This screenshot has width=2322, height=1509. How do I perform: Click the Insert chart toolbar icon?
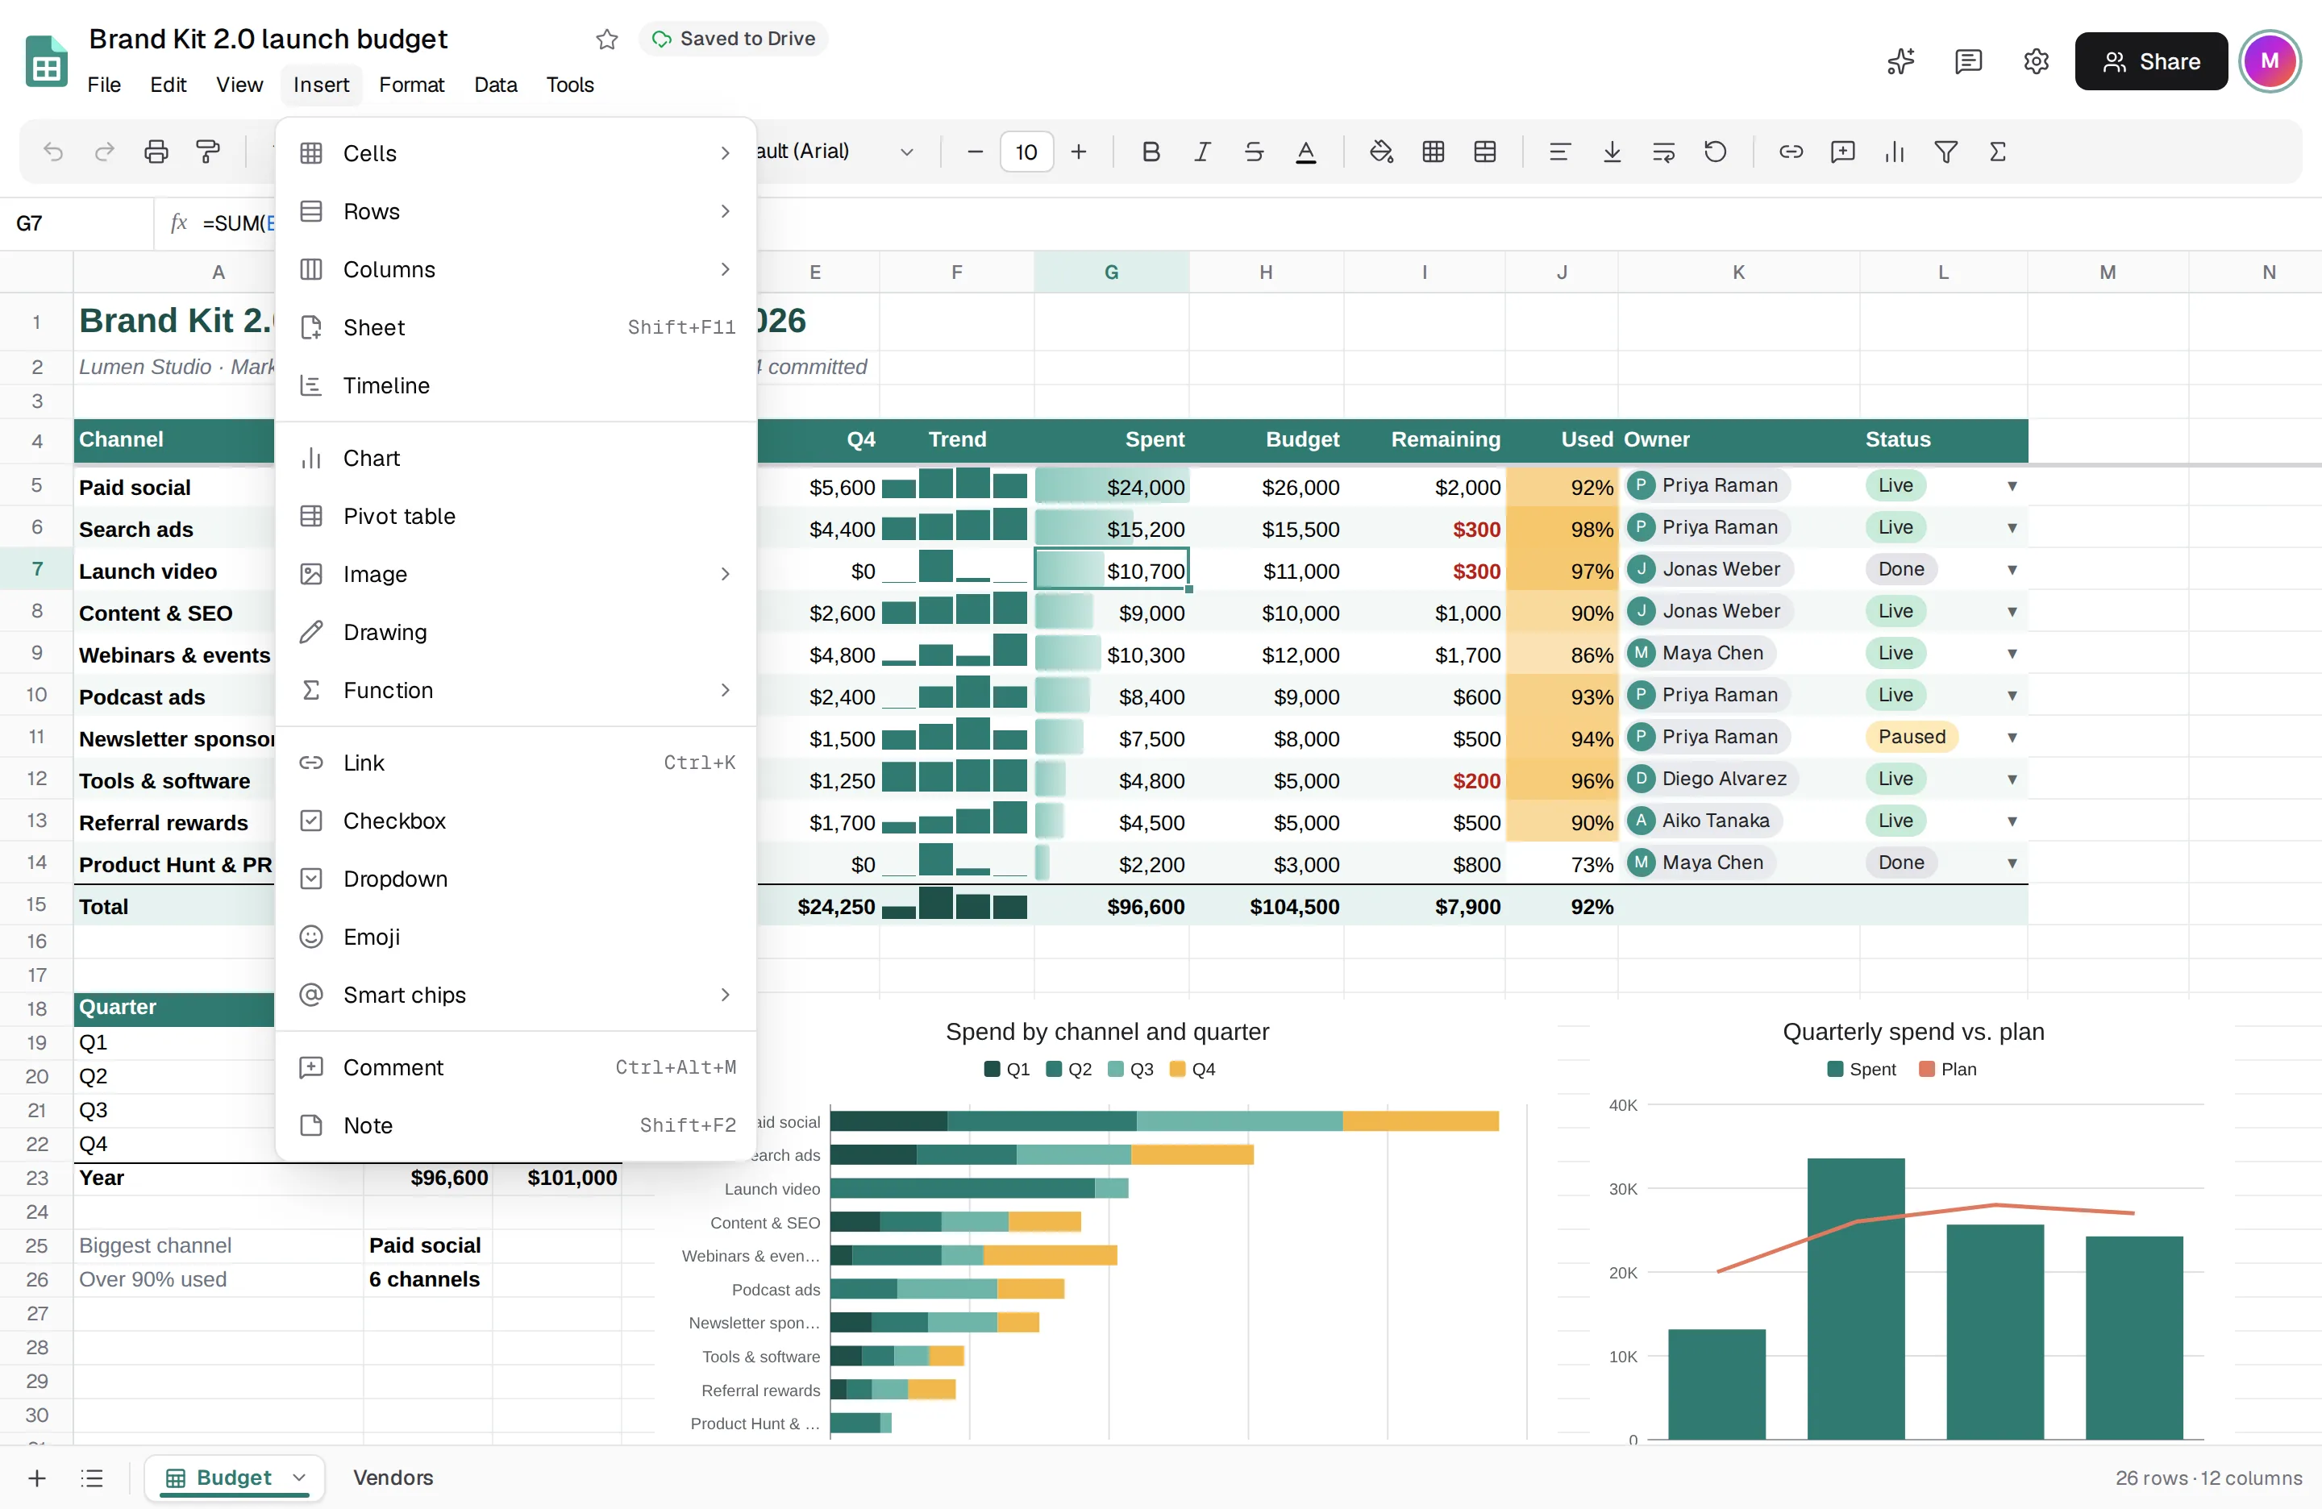(x=1895, y=152)
